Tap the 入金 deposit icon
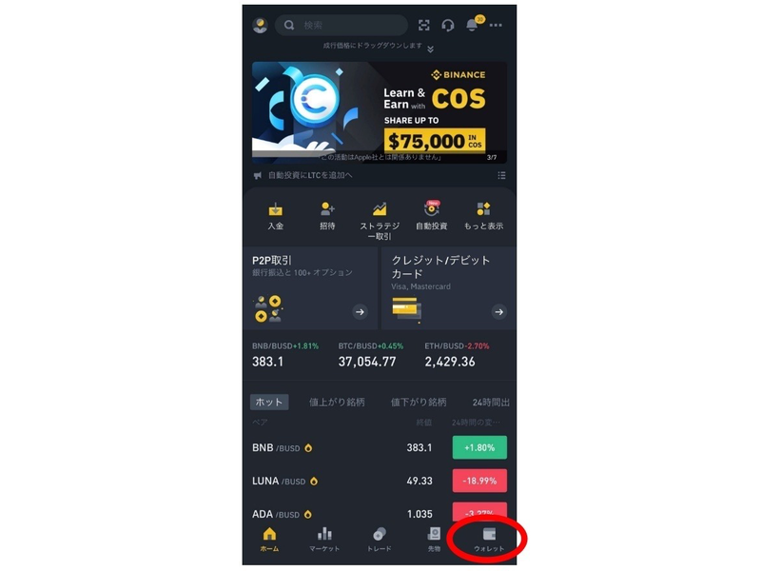Viewport: 761px width, 571px height. click(276, 216)
